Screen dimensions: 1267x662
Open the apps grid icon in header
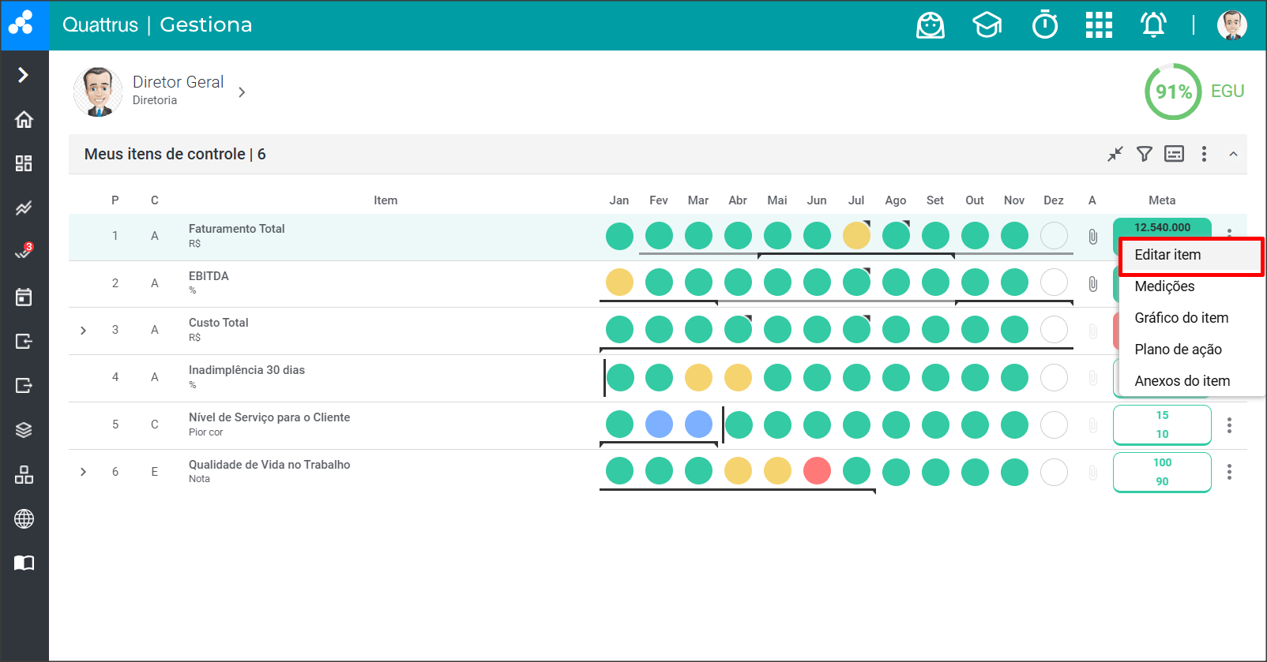tap(1098, 25)
